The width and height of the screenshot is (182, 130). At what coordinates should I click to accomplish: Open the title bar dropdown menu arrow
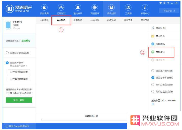(x=168, y=3)
